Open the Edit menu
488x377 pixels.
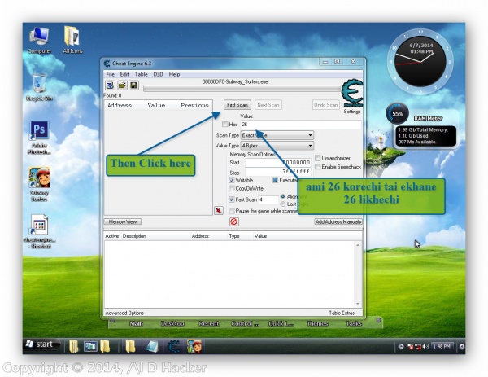pos(124,74)
